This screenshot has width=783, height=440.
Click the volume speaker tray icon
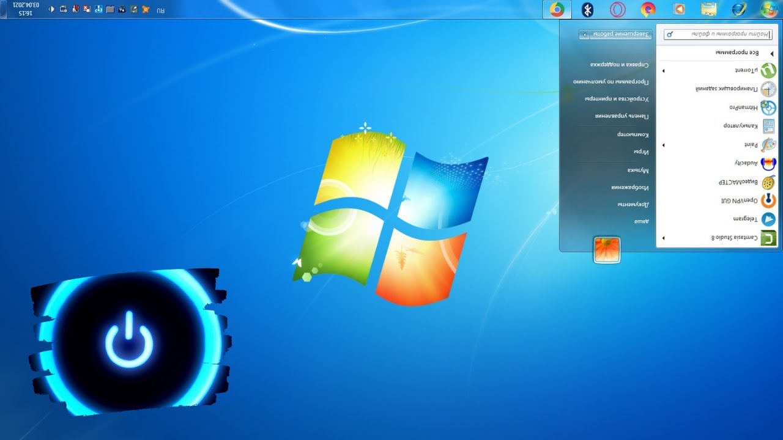pyautogui.click(x=51, y=9)
